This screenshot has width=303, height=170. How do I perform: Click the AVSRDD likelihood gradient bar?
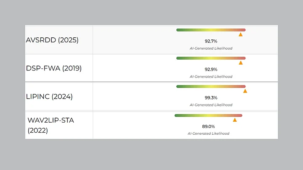210,30
